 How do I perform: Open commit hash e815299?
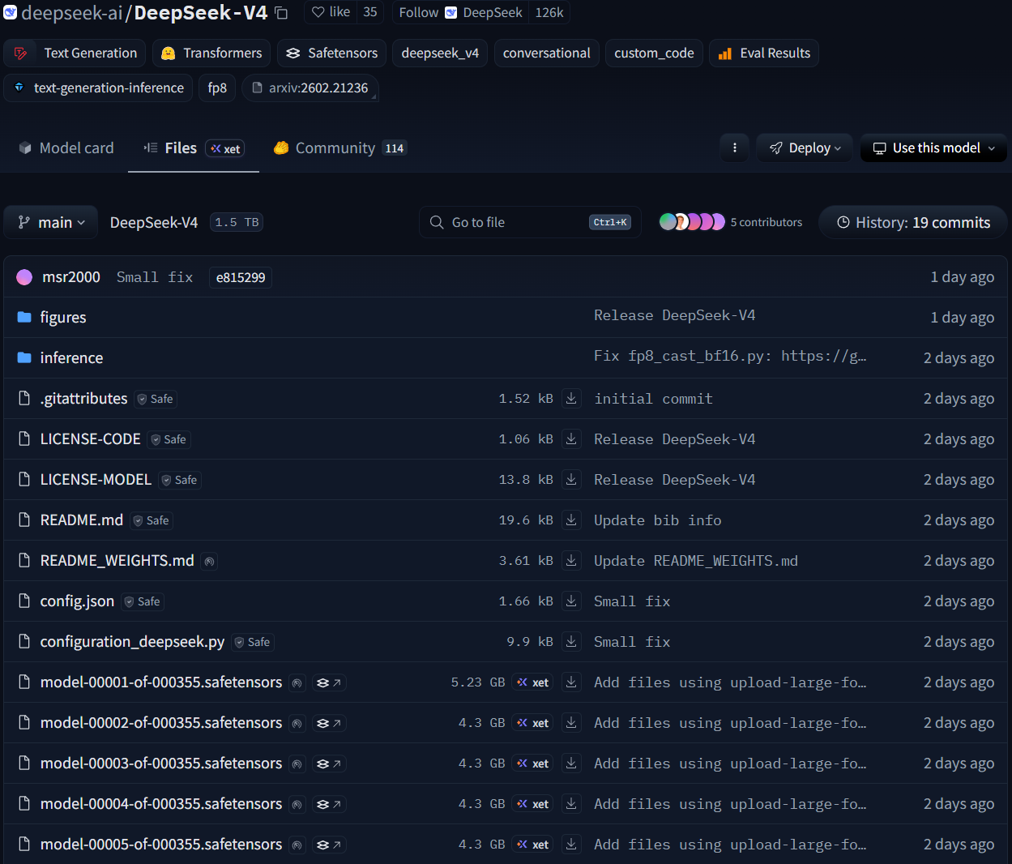[x=241, y=277]
